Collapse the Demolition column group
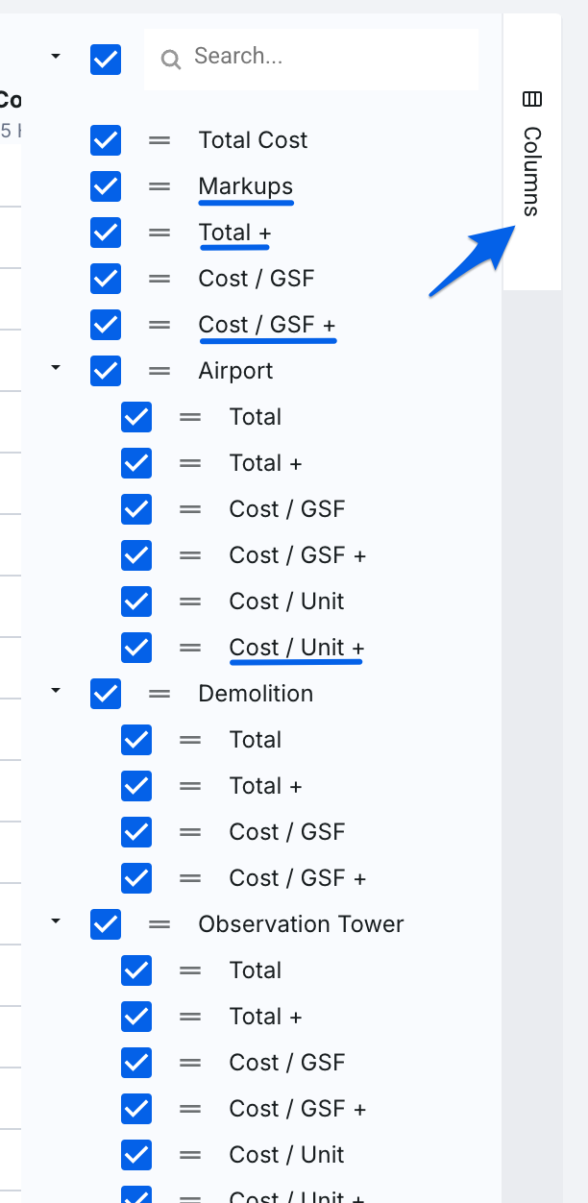 [56, 690]
